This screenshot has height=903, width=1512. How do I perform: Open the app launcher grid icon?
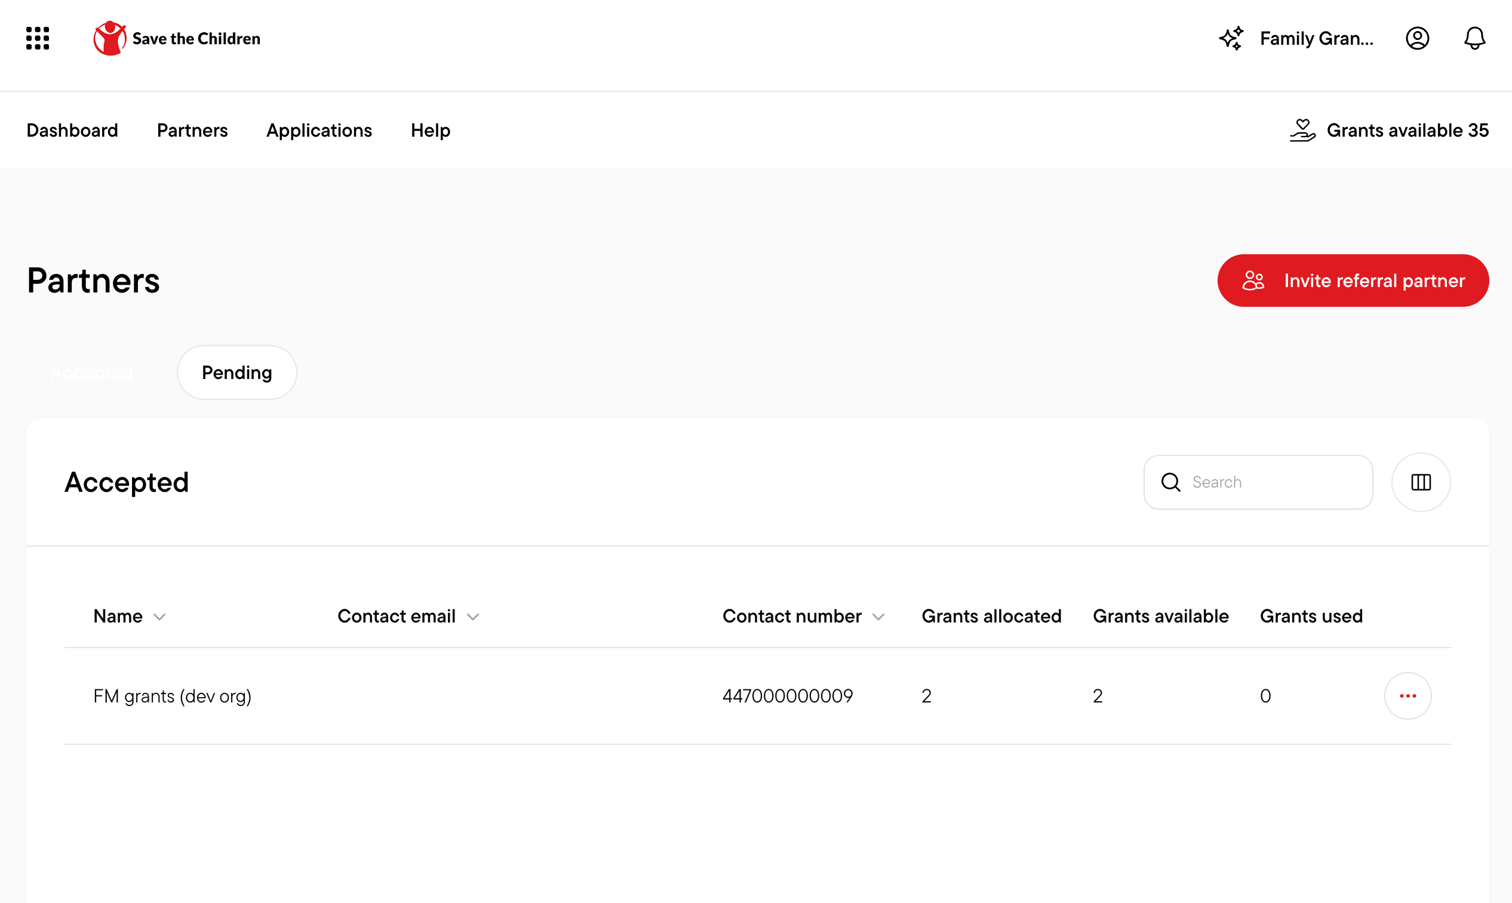38,38
